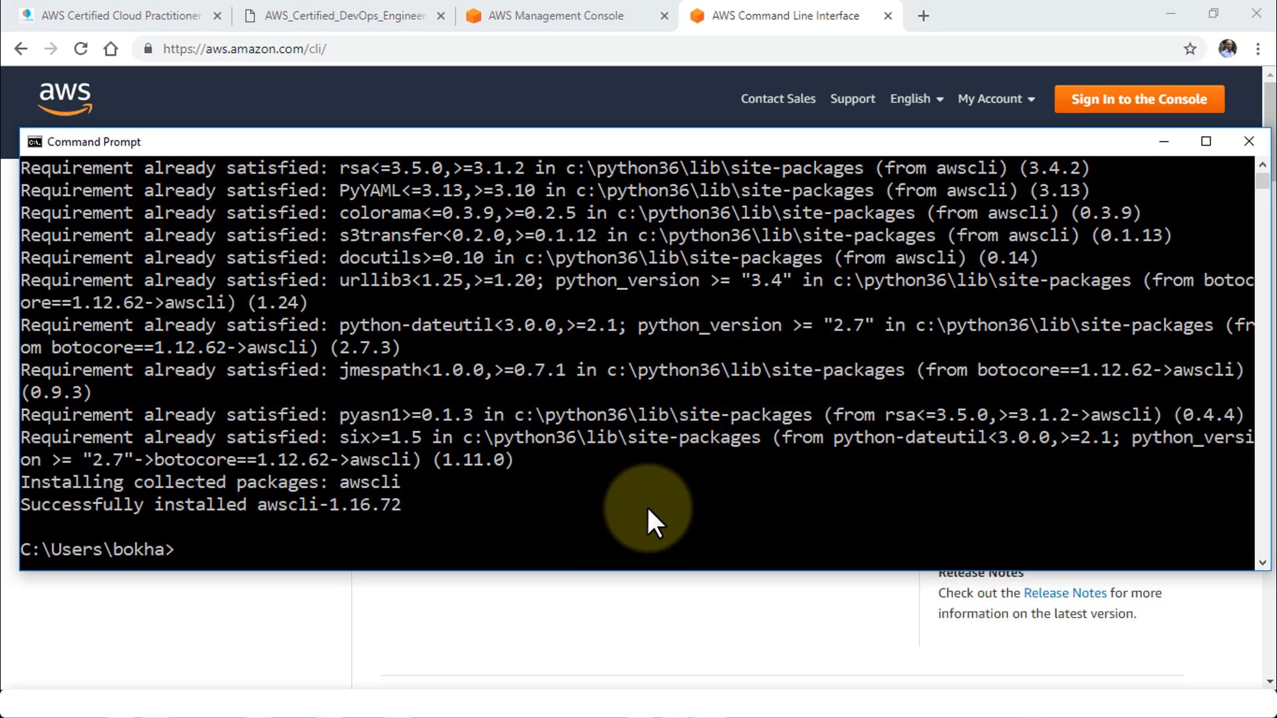Open the Release Notes link
This screenshot has height=718, width=1277.
point(1064,593)
